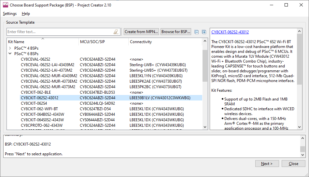Click the kit list scrollbar down arrow

coord(205,127)
